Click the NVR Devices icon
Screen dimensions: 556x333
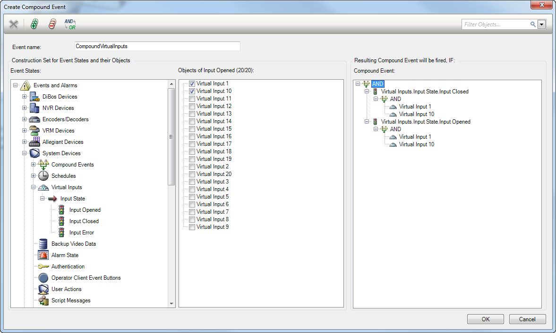click(34, 108)
